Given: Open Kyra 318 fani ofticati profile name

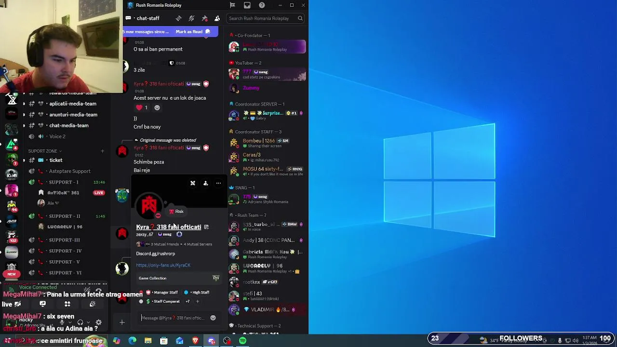Looking at the screenshot, I should coord(169,227).
